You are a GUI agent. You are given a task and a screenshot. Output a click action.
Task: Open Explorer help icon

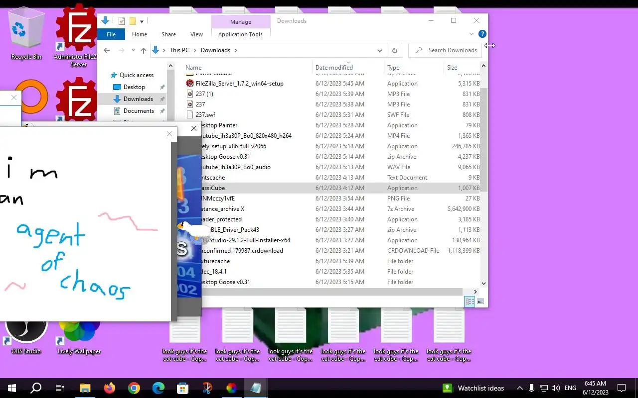[x=482, y=34]
